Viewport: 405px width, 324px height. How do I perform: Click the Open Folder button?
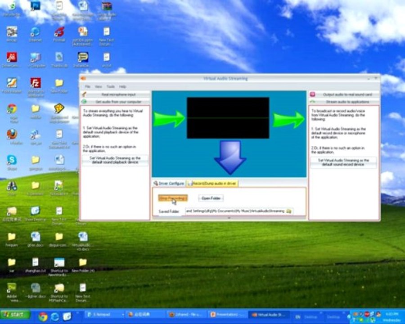coord(211,198)
